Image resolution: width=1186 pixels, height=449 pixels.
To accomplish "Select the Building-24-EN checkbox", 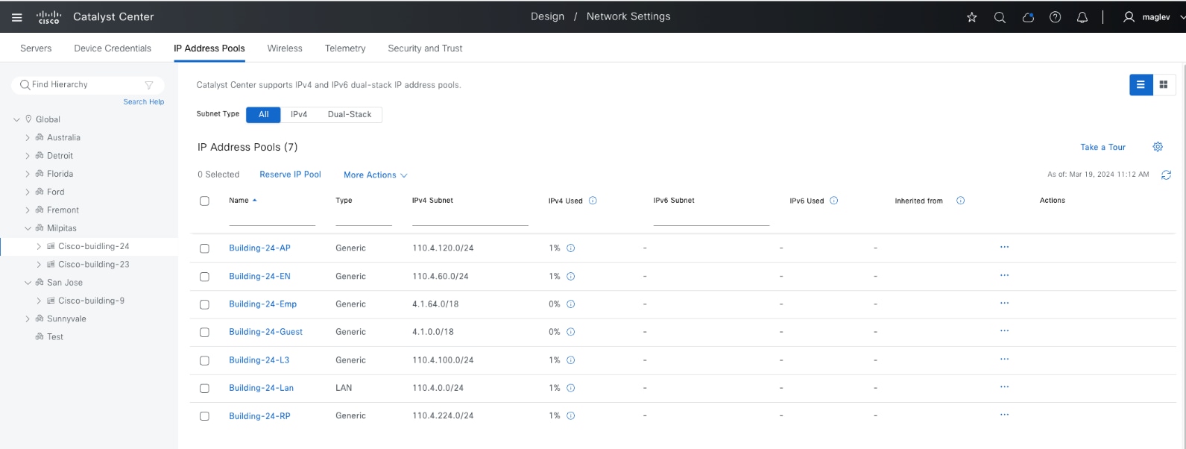I will [204, 277].
